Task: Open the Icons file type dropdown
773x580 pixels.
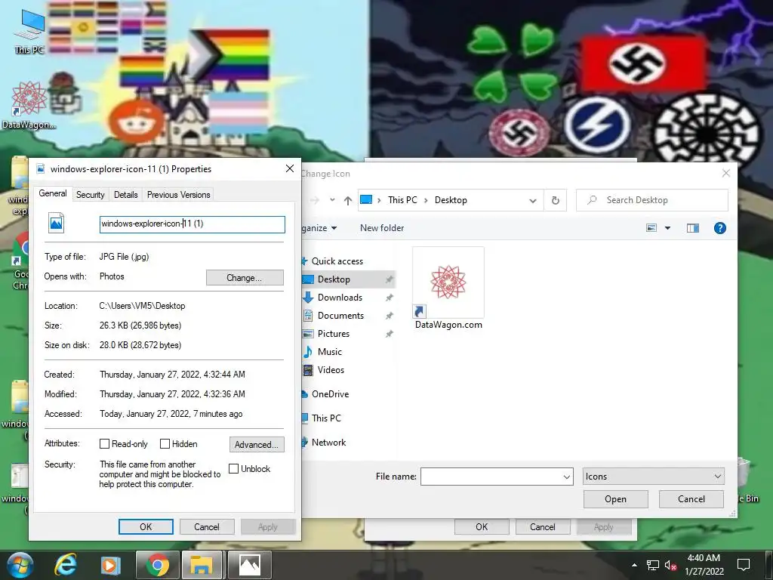Action: tap(653, 477)
